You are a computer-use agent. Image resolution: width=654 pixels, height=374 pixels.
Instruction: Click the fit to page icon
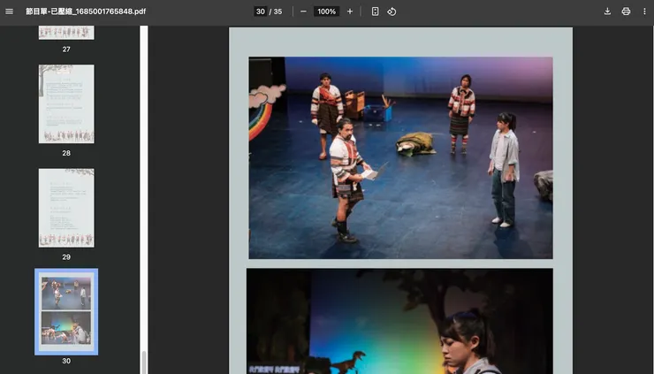[x=375, y=11]
